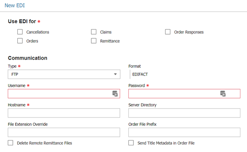
Task: Select the Orders checkbox
Action: [20, 41]
